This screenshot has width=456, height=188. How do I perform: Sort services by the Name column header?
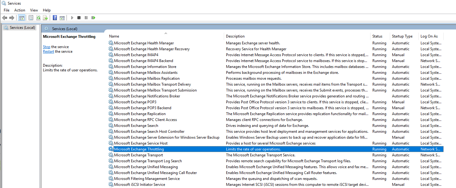coord(114,36)
